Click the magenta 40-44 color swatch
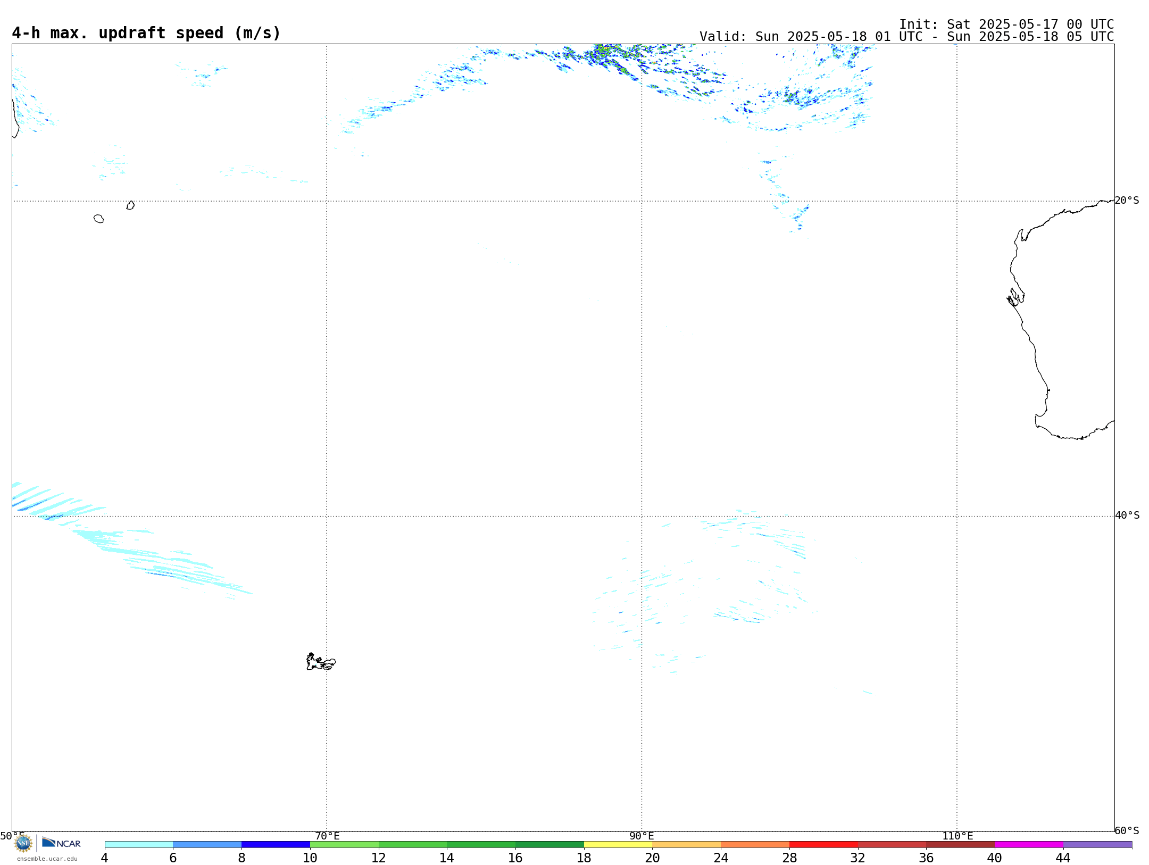Image resolution: width=1149 pixels, height=865 pixels. (x=1029, y=844)
